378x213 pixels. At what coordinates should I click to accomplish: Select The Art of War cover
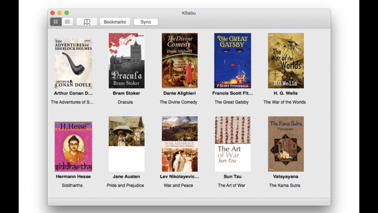pos(232,144)
